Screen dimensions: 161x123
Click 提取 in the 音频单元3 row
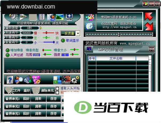coord(38,113)
